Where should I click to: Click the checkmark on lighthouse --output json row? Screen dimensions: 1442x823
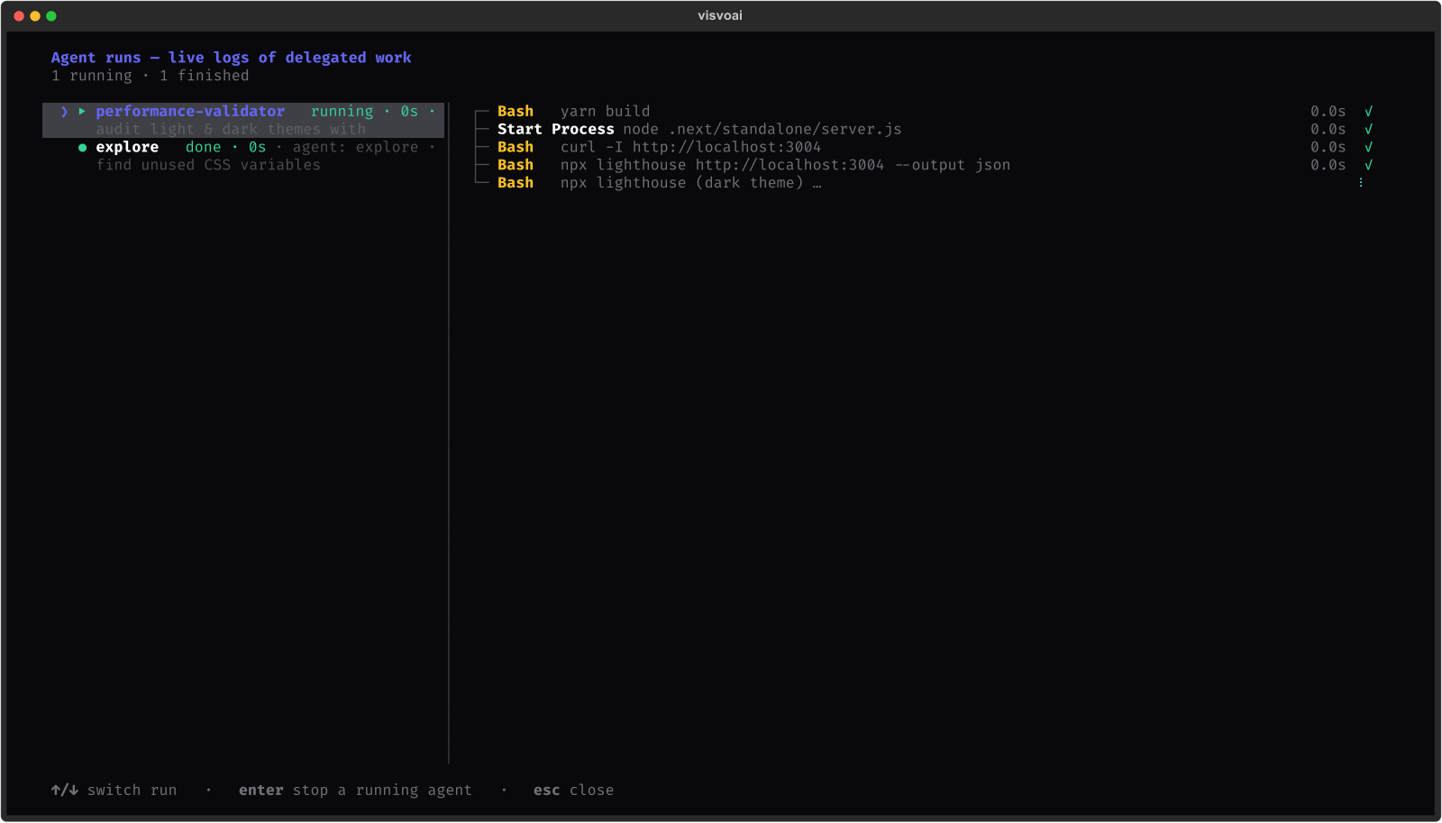pyautogui.click(x=1368, y=165)
